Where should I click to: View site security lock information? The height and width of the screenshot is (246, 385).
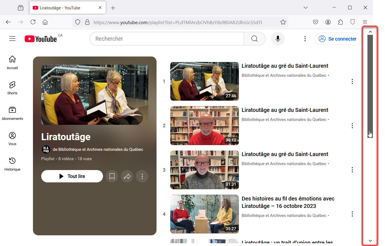pyautogui.click(x=87, y=22)
